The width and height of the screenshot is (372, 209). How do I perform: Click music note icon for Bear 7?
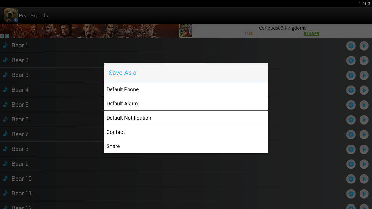coord(5,134)
